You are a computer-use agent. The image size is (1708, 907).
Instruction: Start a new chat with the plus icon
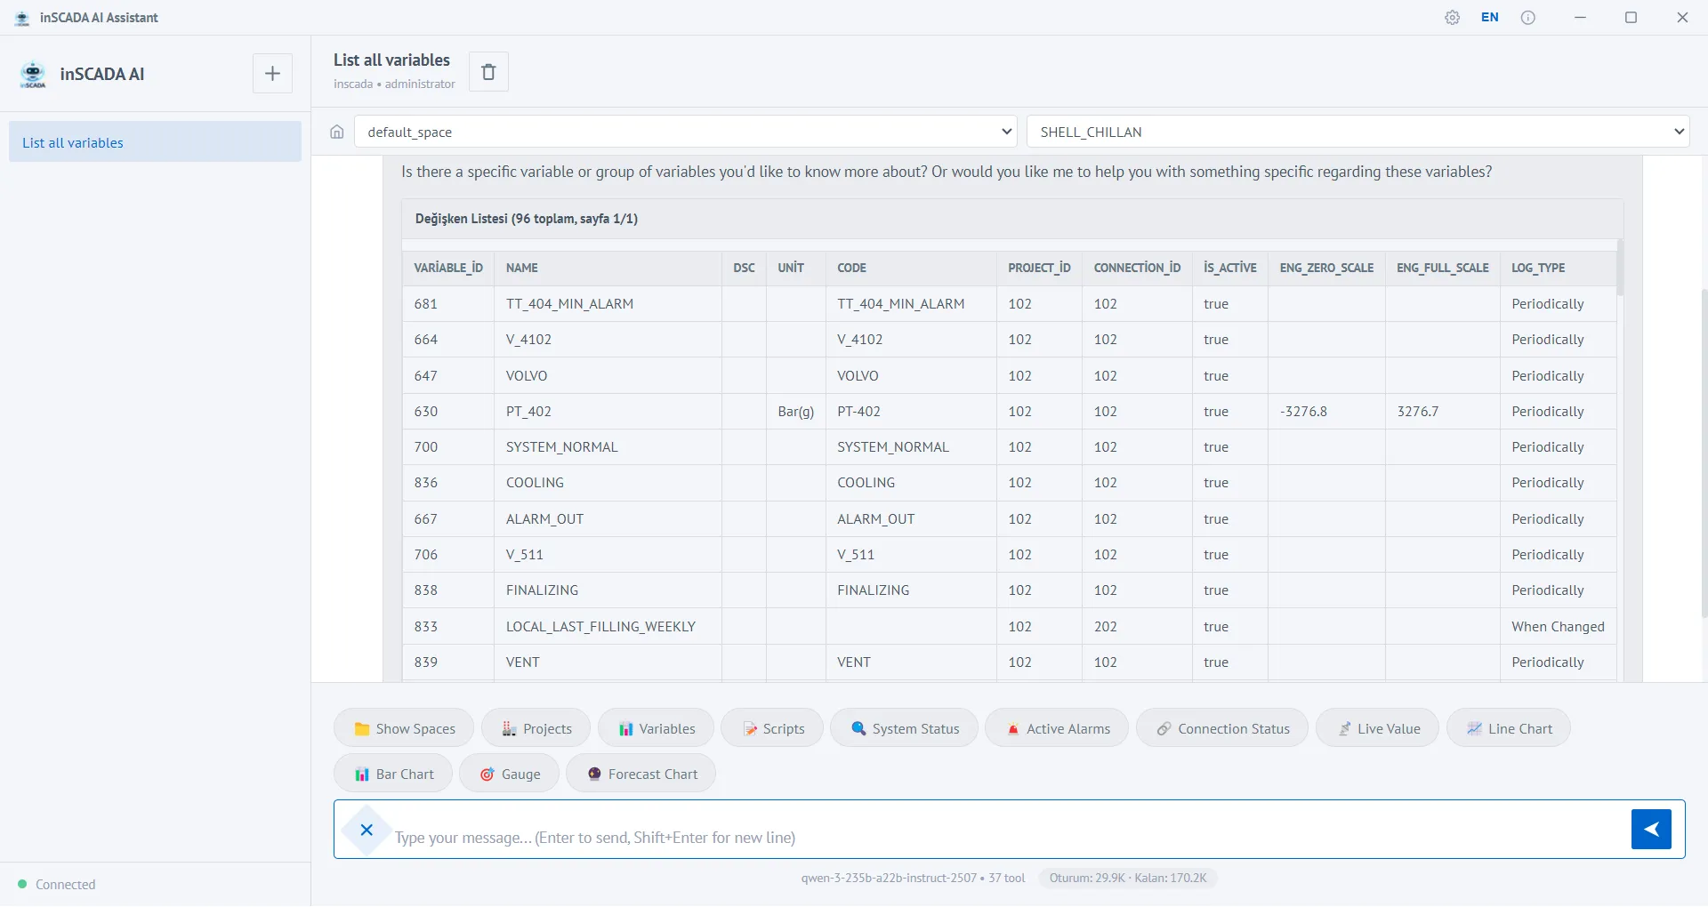(271, 73)
